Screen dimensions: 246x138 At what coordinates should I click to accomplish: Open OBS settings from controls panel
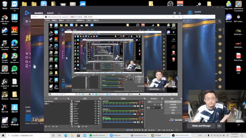click(173, 110)
